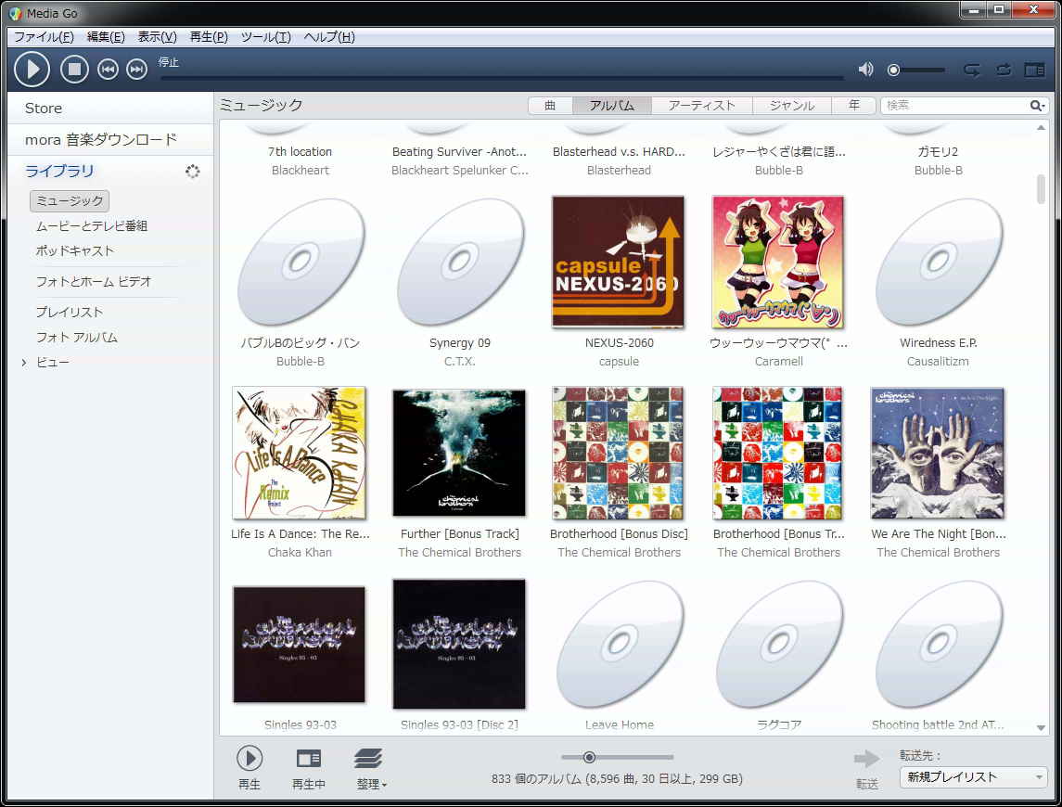1062x807 pixels.
Task: Select the Wiredness E.P. disc thumbnail
Action: pyautogui.click(x=938, y=262)
